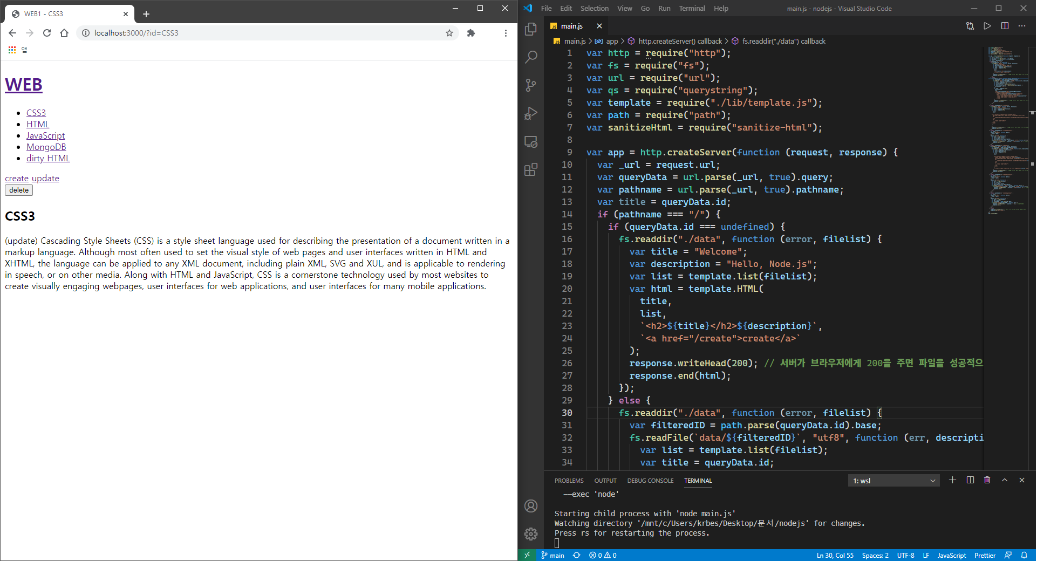Open the HTML list link
Image resolution: width=1037 pixels, height=561 pixels.
tap(38, 124)
